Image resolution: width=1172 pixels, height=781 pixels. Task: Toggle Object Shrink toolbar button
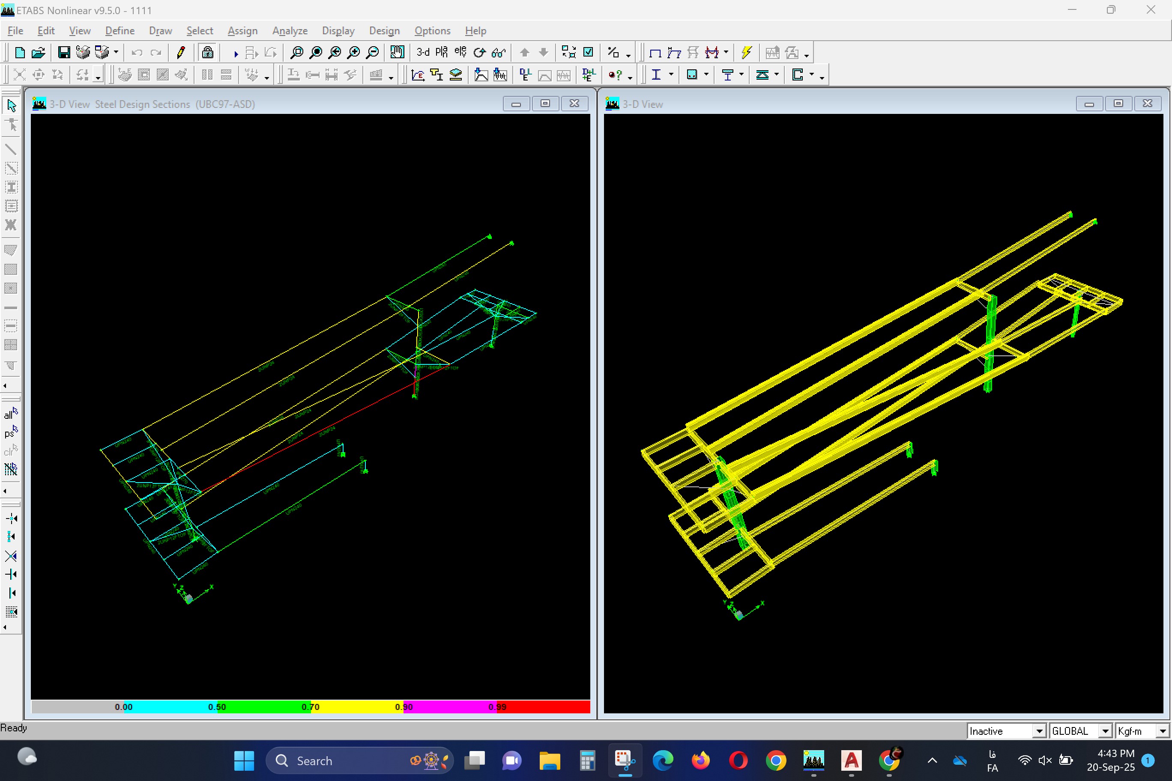click(x=568, y=52)
